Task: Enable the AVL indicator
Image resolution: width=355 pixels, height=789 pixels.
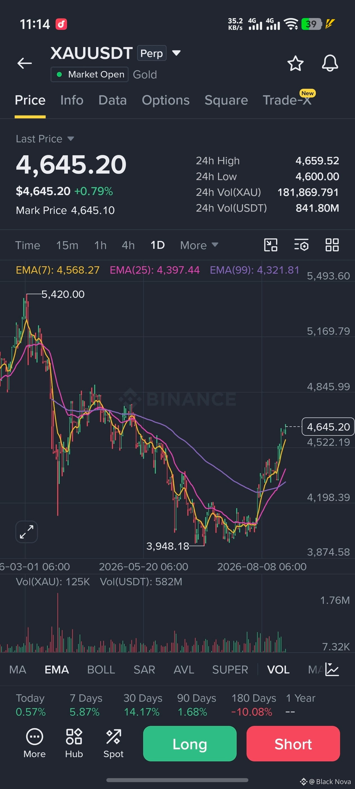Action: pos(184,669)
